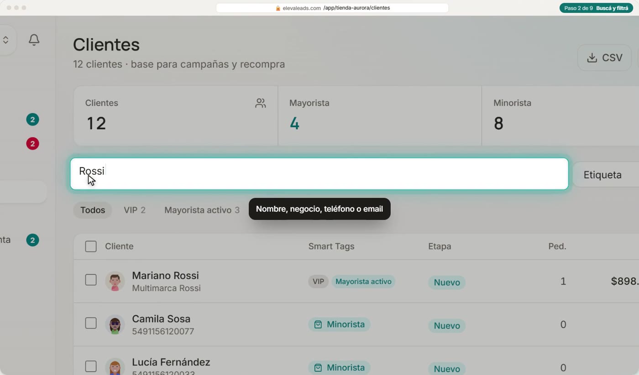The width and height of the screenshot is (639, 375).
Task: Click the green sidebar badge above the red badge
Action: 32,120
